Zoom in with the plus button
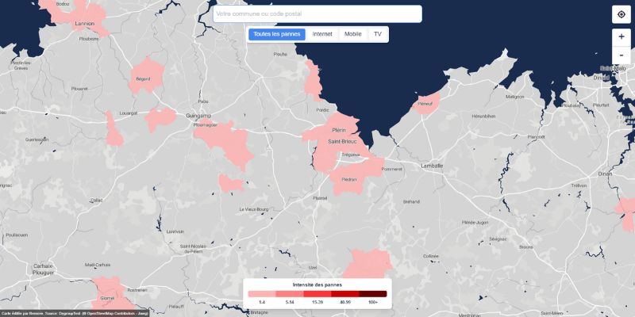The image size is (635, 317). coord(622,37)
